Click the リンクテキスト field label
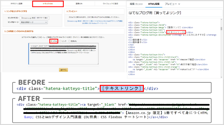 [13, 18]
